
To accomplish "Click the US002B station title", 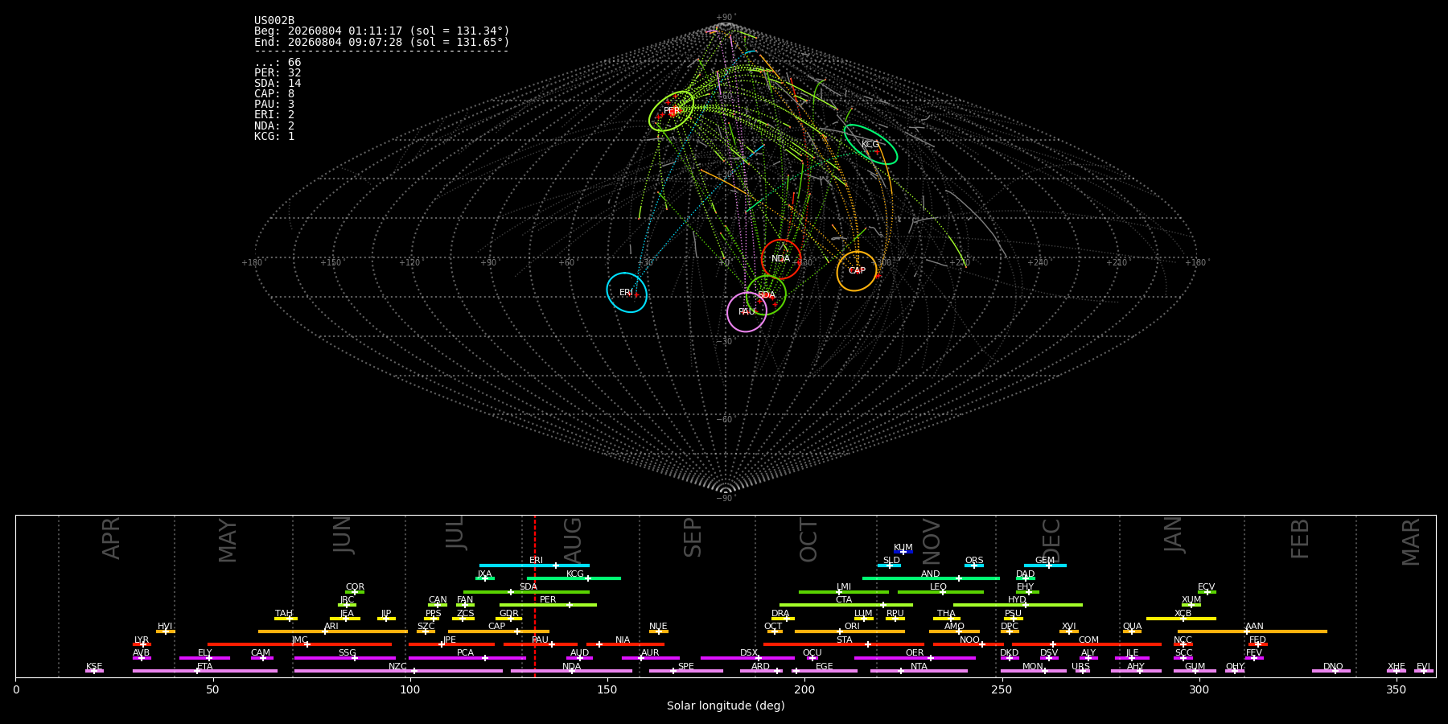I will pyautogui.click(x=274, y=20).
